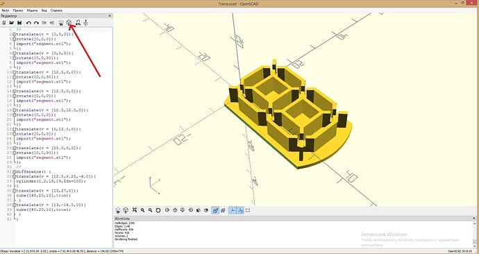Open the Вид menu
This screenshot has height=254, width=479.
(44, 10)
